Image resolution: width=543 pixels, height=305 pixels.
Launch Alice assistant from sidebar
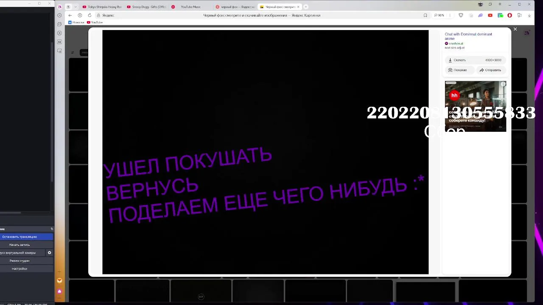click(x=59, y=291)
